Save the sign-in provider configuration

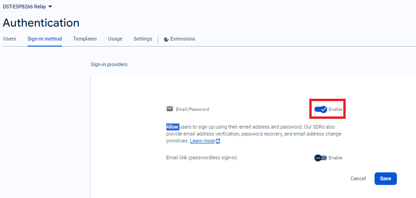[385, 178]
